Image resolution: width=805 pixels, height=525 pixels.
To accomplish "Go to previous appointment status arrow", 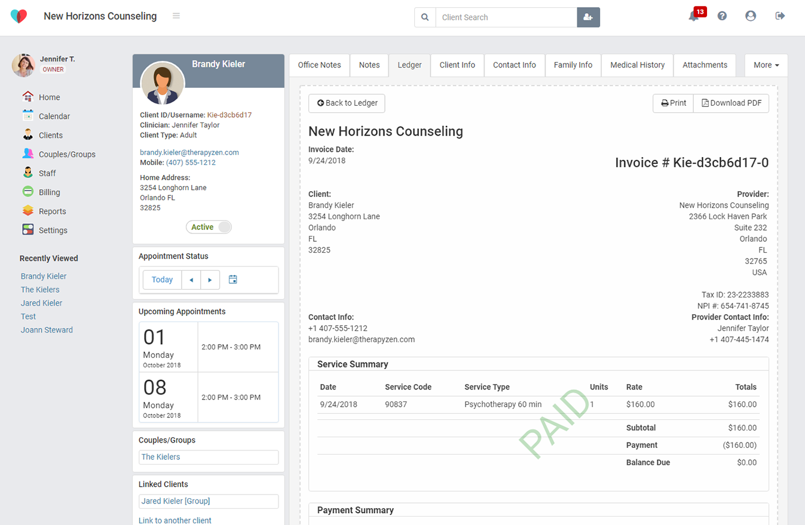I will [191, 280].
